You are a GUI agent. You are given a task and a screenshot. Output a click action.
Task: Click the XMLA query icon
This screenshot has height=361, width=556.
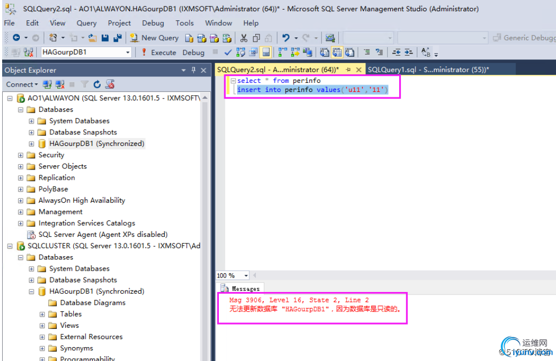pos(227,38)
